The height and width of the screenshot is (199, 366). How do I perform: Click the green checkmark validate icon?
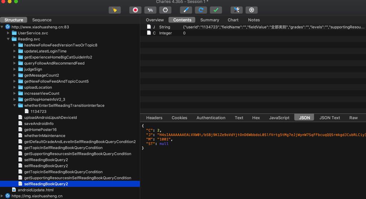pyautogui.click(x=216, y=10)
